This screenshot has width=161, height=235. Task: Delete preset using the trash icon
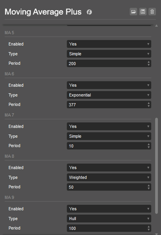[152, 12]
